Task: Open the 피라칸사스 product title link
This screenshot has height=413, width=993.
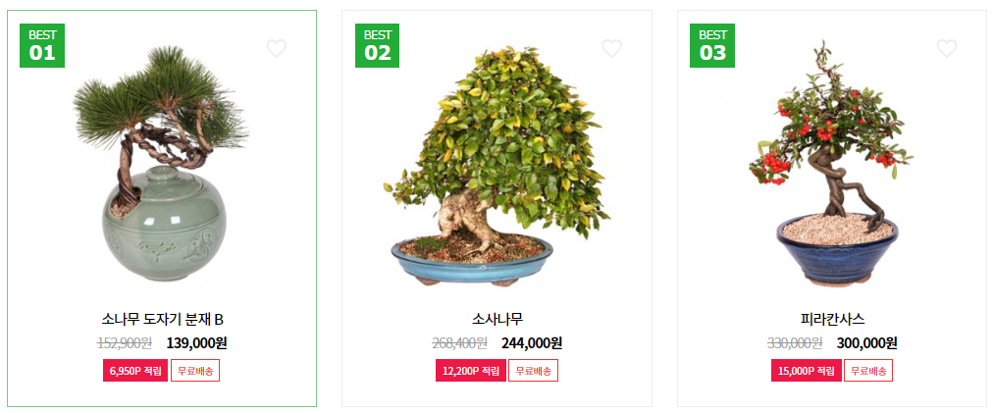Action: 833,319
